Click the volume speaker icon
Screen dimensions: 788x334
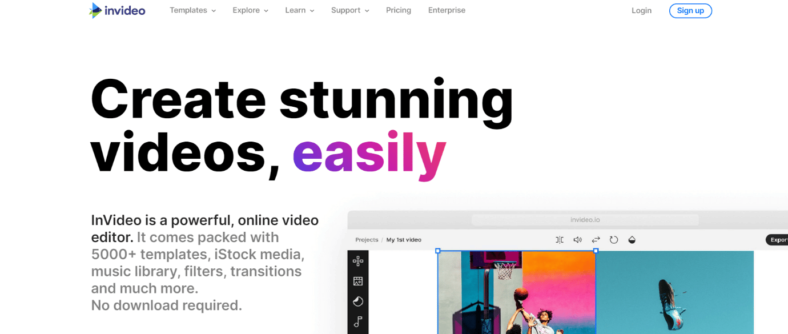pos(577,240)
